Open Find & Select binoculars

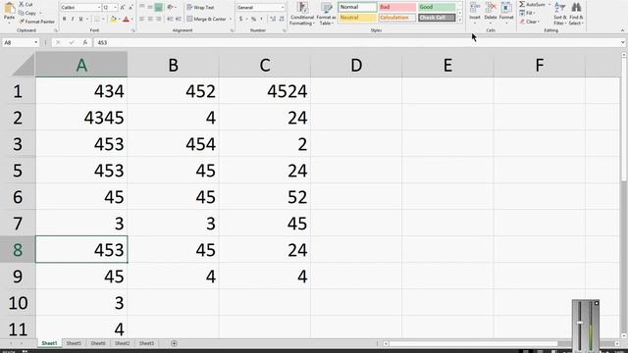(x=576, y=14)
